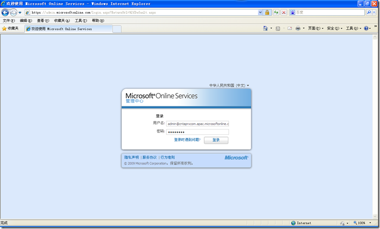The width and height of the screenshot is (380, 229).
Task: Open the 收藏夹 menu
Action: 62,21
